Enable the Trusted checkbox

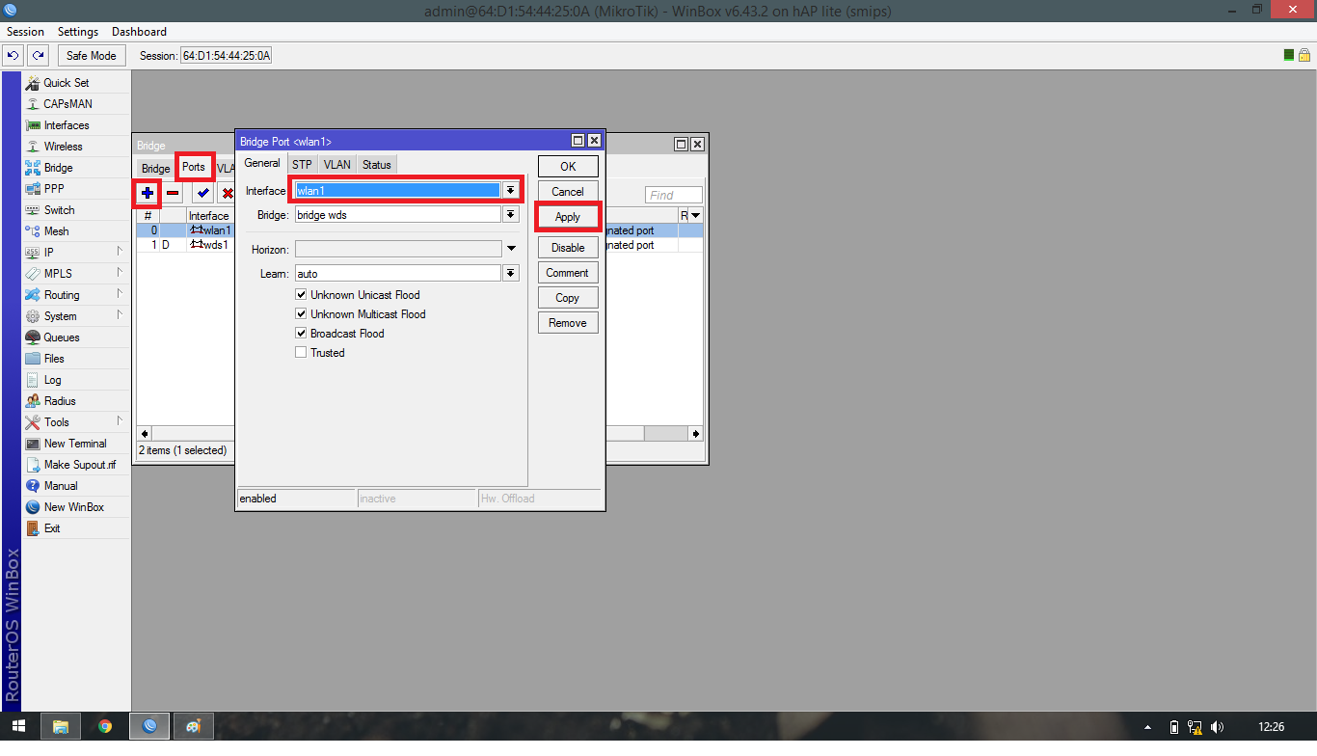click(x=302, y=353)
